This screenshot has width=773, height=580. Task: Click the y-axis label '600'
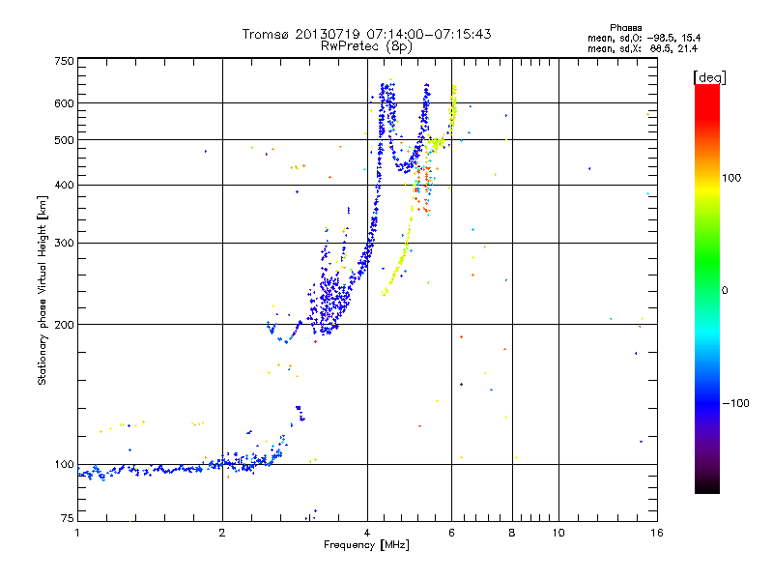coord(64,103)
